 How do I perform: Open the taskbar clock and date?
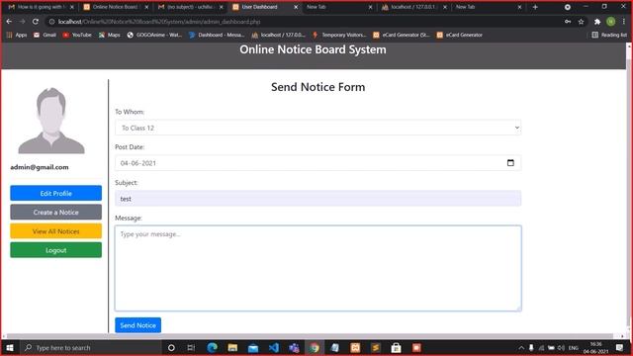(x=595, y=347)
